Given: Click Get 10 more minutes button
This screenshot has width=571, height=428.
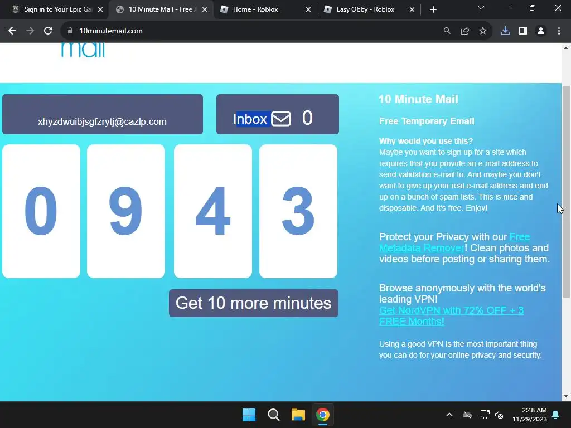Looking at the screenshot, I should pos(254,303).
